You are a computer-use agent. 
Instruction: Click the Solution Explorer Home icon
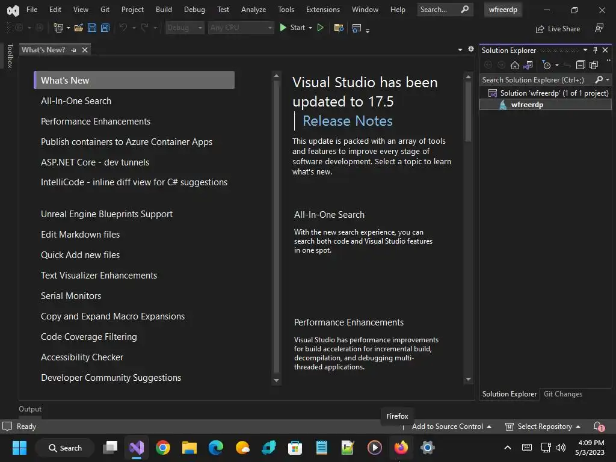coord(515,65)
